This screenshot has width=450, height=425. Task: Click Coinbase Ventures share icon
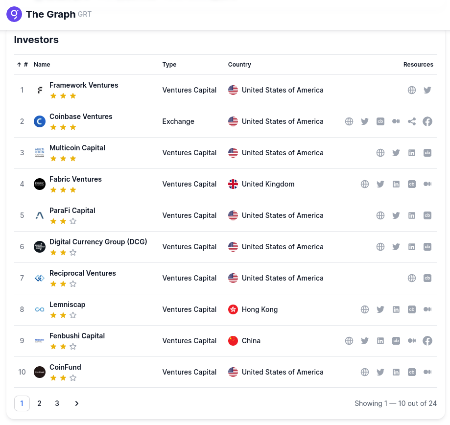(411, 121)
